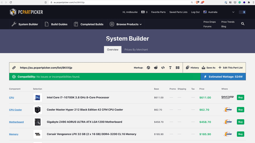Open the messages envelope icon
This screenshot has height=143, width=255.
click(143, 12)
